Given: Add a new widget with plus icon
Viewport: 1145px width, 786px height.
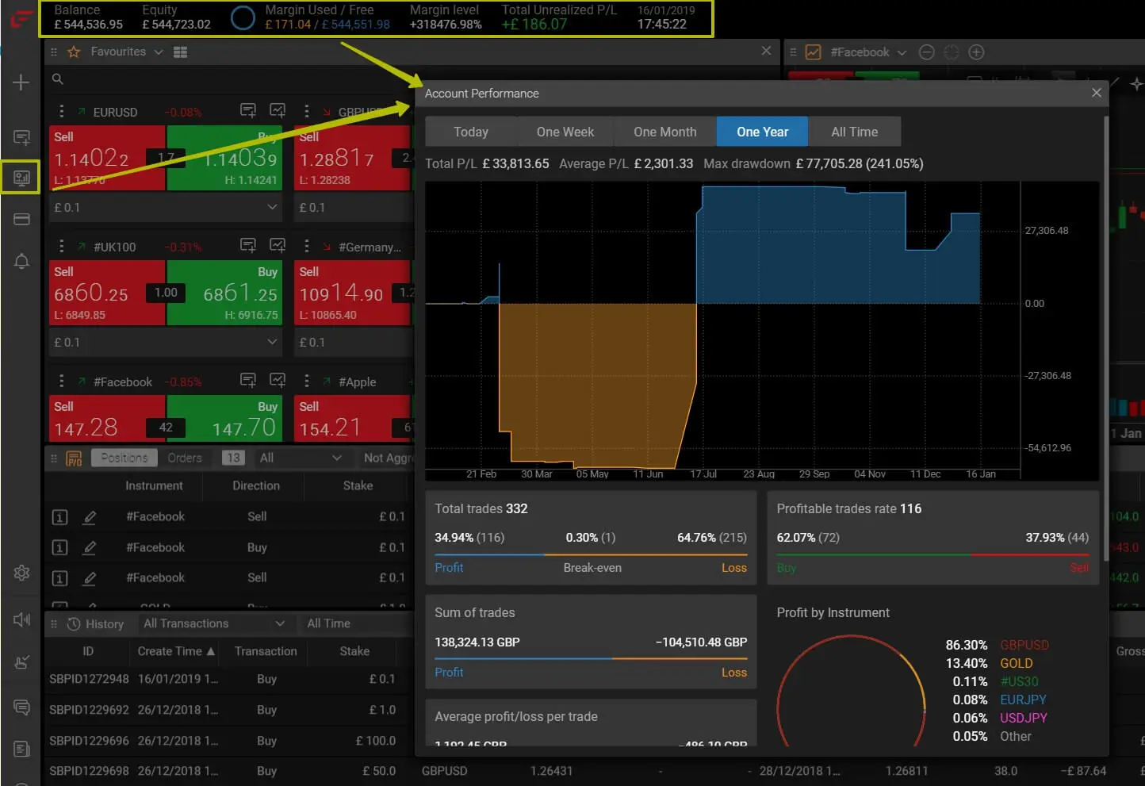Looking at the screenshot, I should (x=21, y=82).
